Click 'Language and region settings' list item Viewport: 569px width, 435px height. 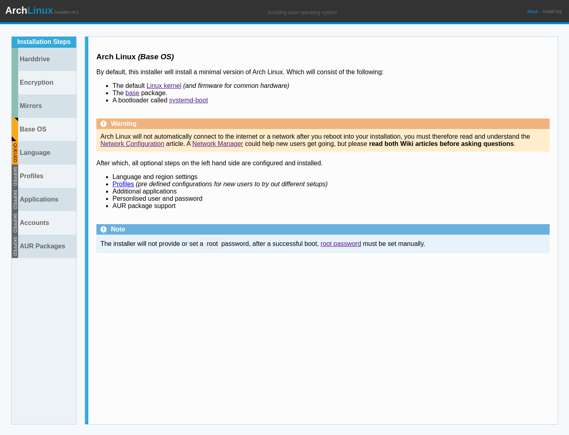155,177
